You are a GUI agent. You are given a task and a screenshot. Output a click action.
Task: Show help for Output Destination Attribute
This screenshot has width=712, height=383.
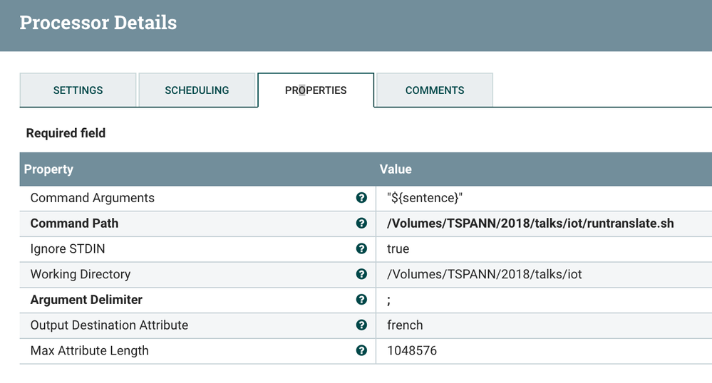click(x=361, y=325)
